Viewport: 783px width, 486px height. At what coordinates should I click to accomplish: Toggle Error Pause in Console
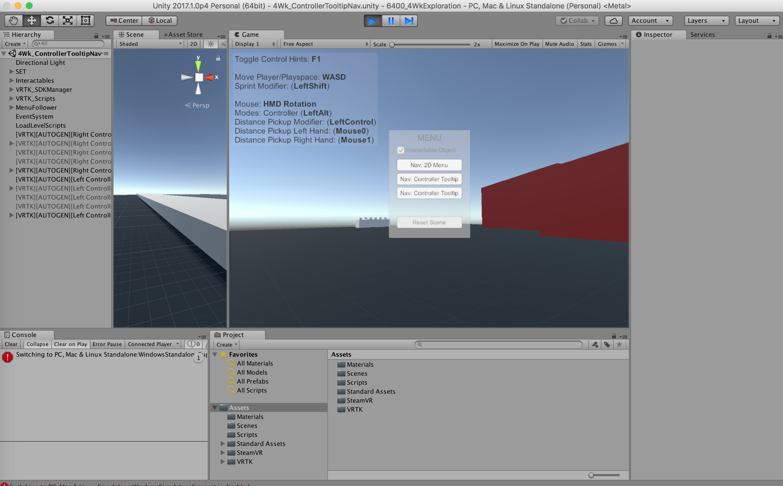107,344
